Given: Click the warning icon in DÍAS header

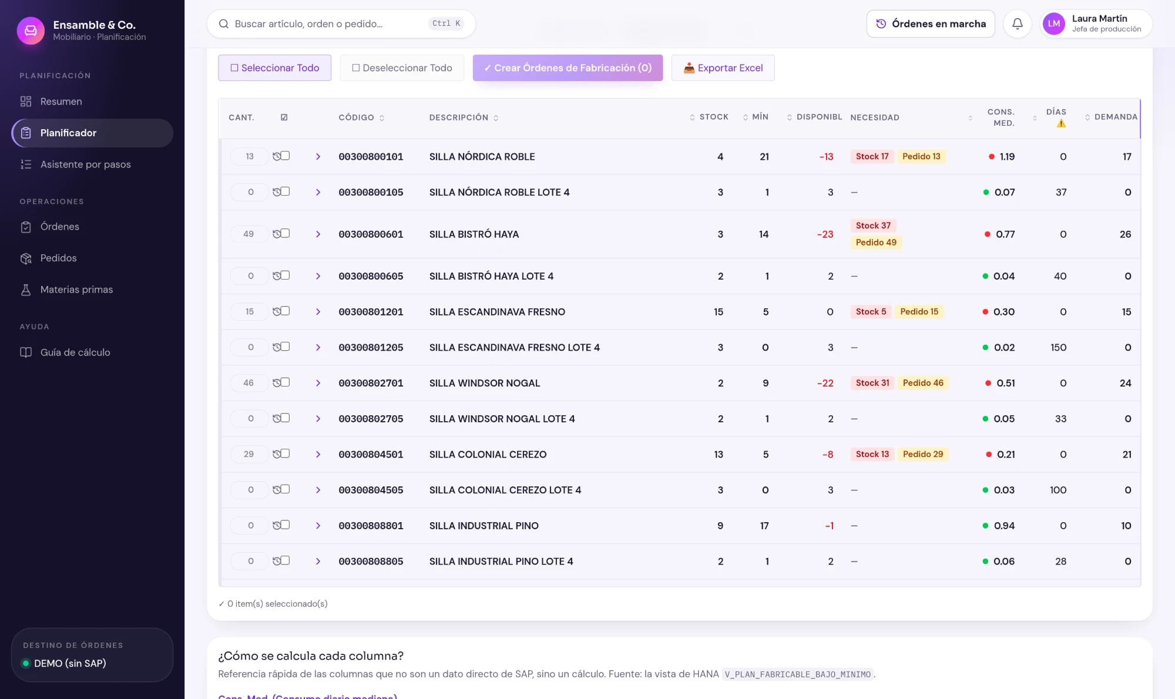Looking at the screenshot, I should coord(1061,123).
